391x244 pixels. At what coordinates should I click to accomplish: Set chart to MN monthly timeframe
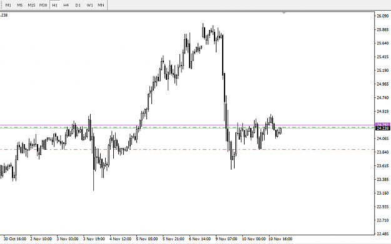pyautogui.click(x=101, y=5)
